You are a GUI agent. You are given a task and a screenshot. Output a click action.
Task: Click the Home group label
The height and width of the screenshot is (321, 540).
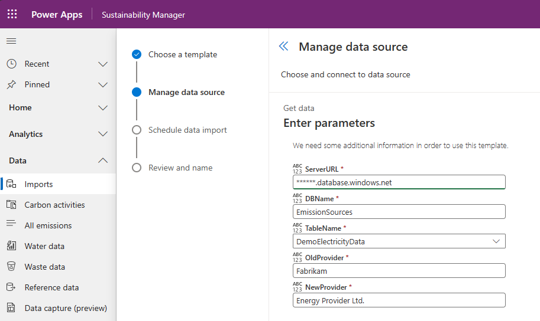[x=20, y=107]
